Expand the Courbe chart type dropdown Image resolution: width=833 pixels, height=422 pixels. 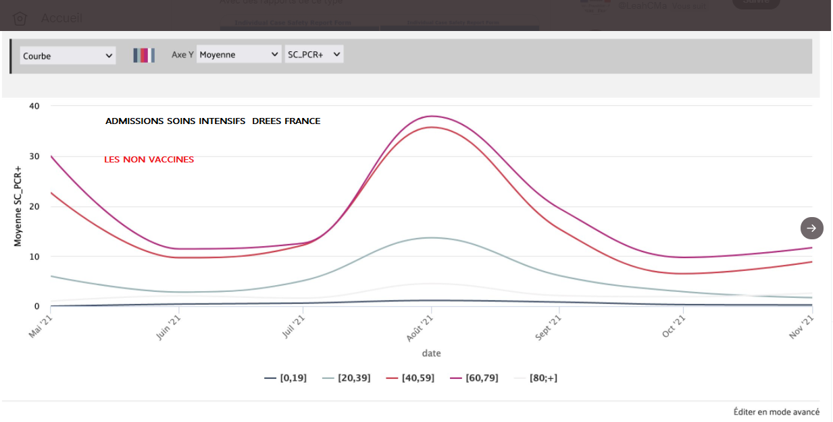point(68,56)
